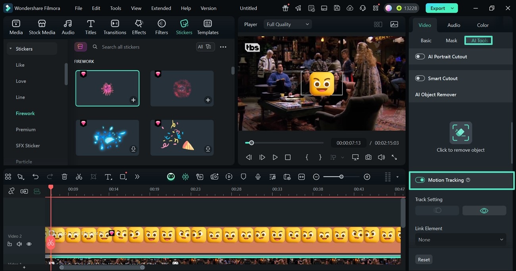The image size is (516, 271).
Task: Hide the Video 2 track with eye icon
Action: click(29, 244)
